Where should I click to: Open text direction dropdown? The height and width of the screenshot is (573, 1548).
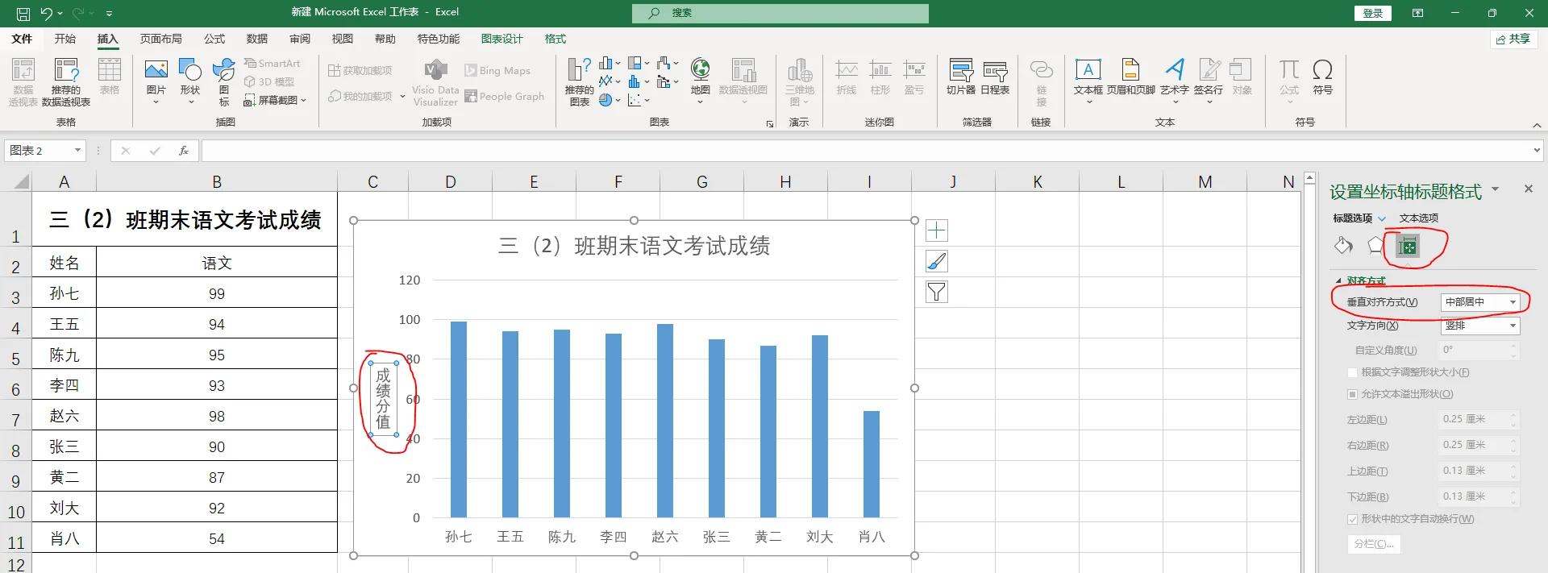click(1479, 326)
